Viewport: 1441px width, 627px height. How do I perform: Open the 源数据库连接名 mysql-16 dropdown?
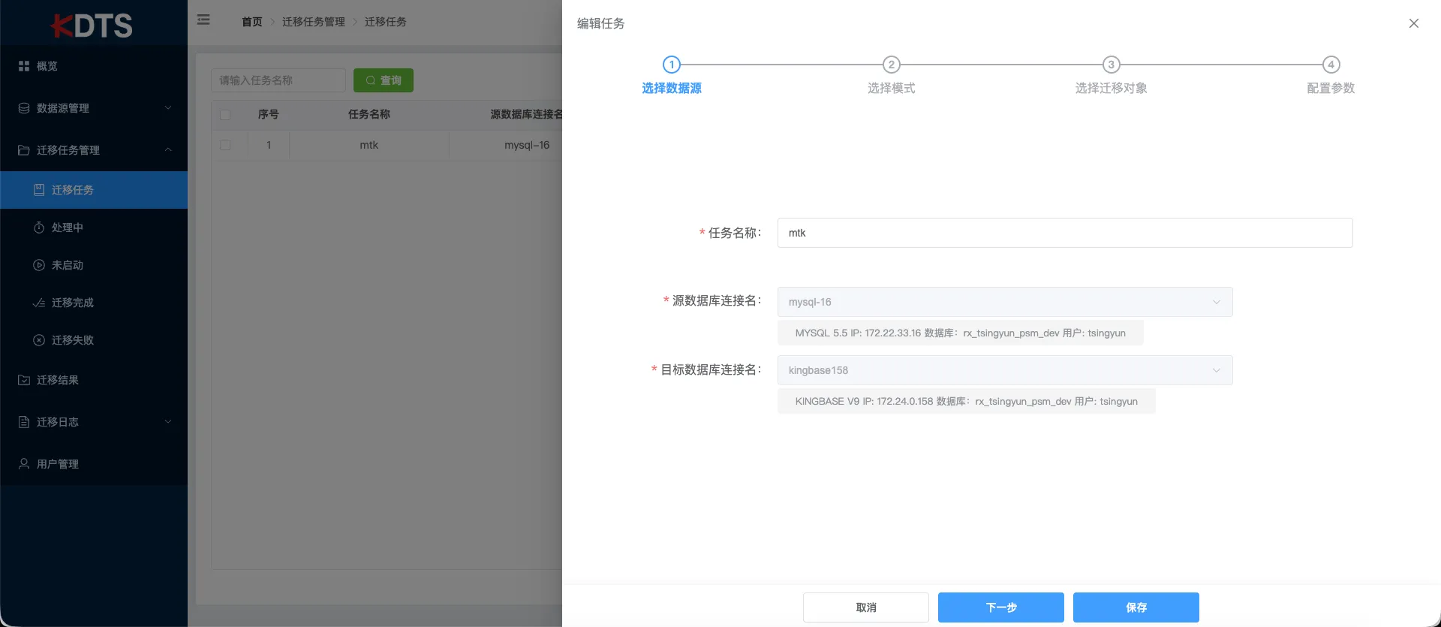click(1005, 302)
